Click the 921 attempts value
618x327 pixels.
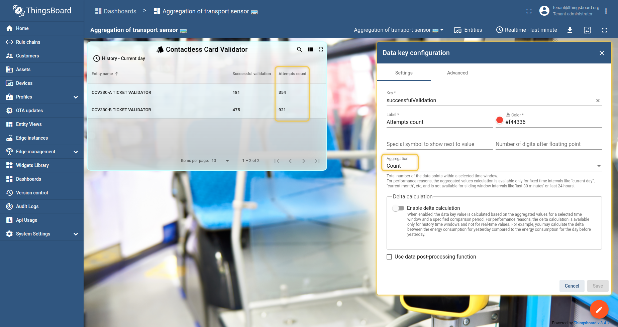point(282,110)
